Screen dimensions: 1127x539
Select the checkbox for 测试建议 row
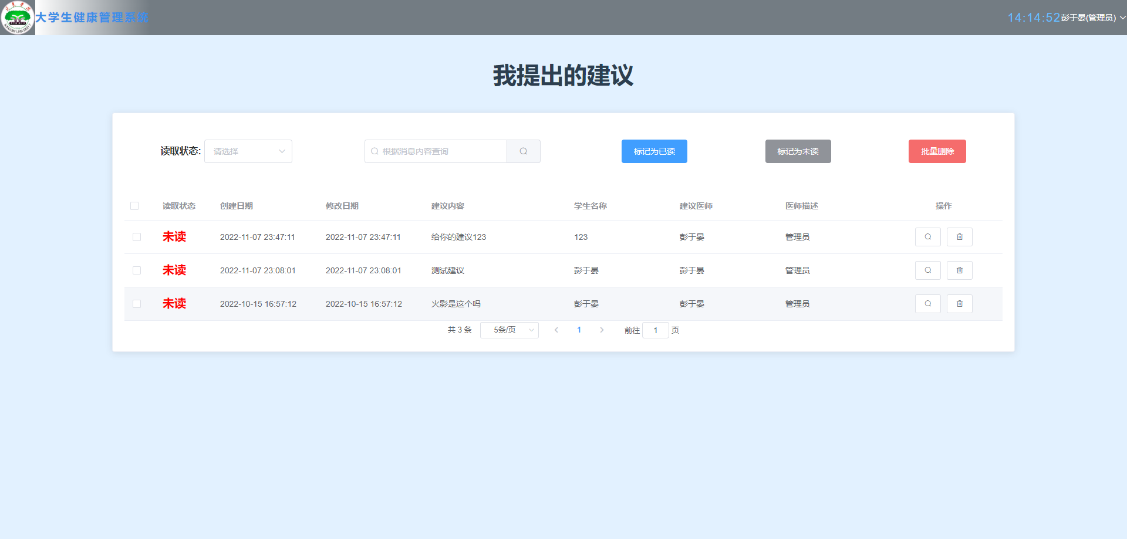137,270
